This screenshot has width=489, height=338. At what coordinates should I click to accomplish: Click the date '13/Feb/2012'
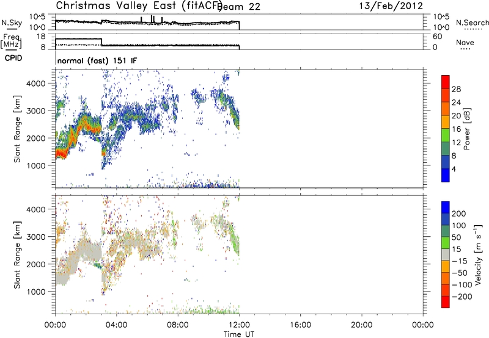391,6
